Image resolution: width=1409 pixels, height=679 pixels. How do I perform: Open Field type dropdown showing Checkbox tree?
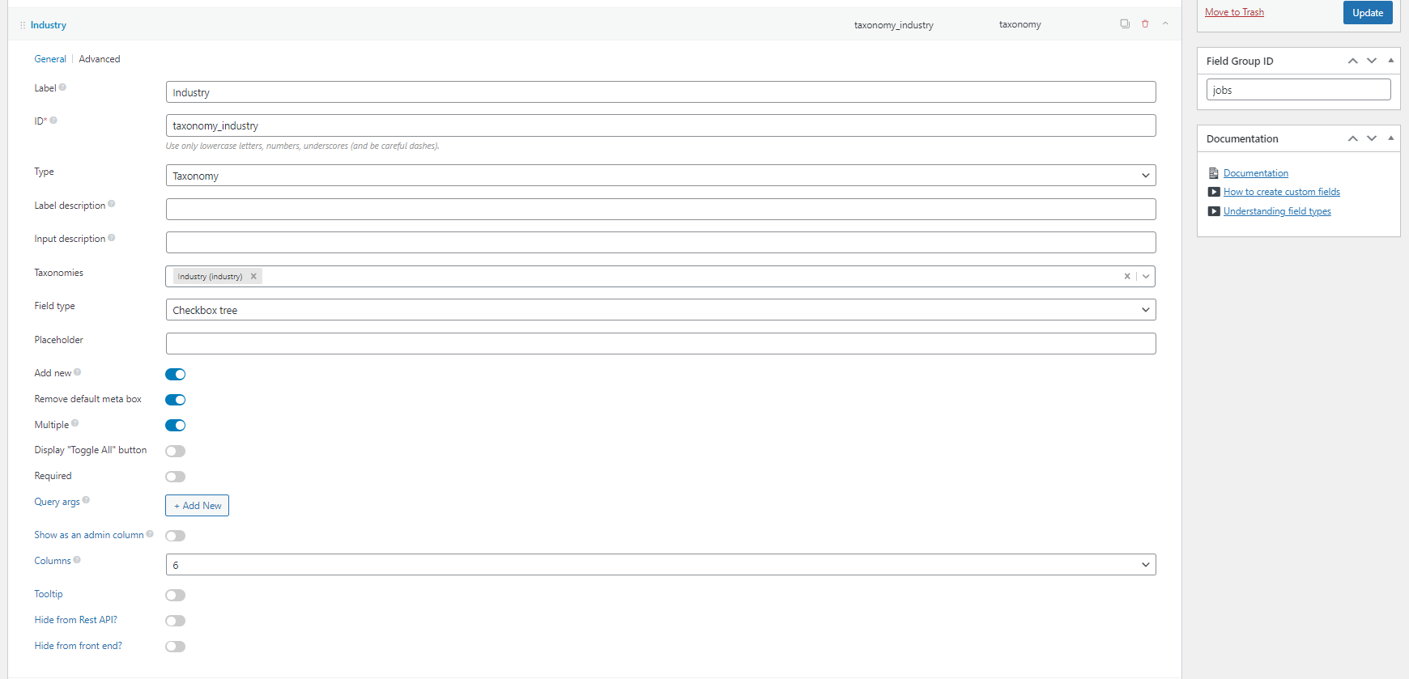coord(661,310)
